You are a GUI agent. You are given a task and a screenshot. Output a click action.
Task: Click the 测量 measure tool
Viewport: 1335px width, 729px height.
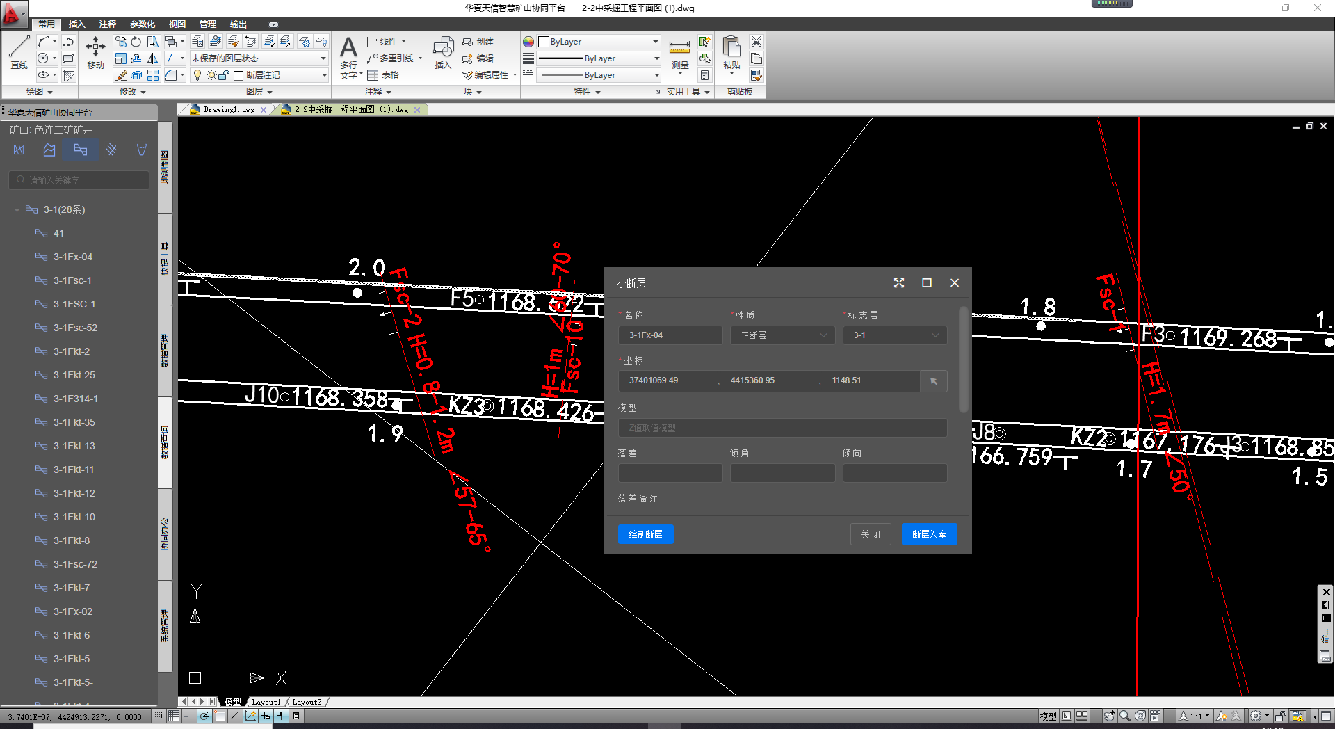[679, 55]
